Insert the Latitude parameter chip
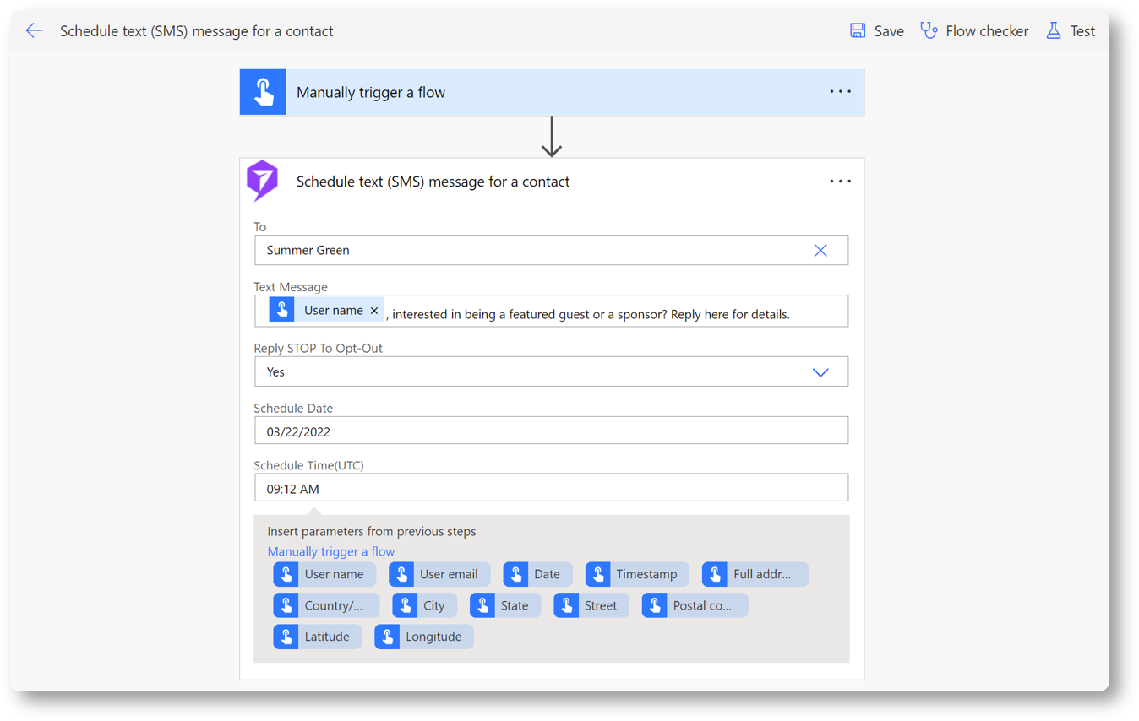 pyautogui.click(x=317, y=637)
